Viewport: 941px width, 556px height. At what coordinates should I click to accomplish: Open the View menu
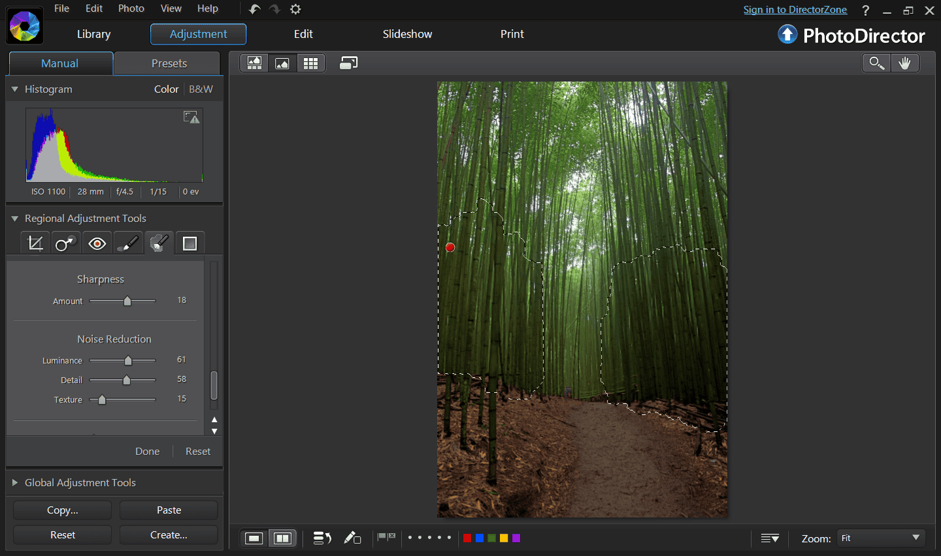[171, 8]
